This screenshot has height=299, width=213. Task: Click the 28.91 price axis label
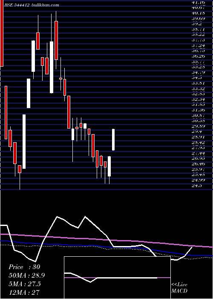[199, 137]
